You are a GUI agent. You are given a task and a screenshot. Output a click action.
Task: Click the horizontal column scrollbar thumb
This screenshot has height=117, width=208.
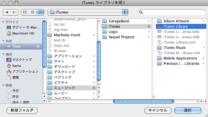pos(143,101)
